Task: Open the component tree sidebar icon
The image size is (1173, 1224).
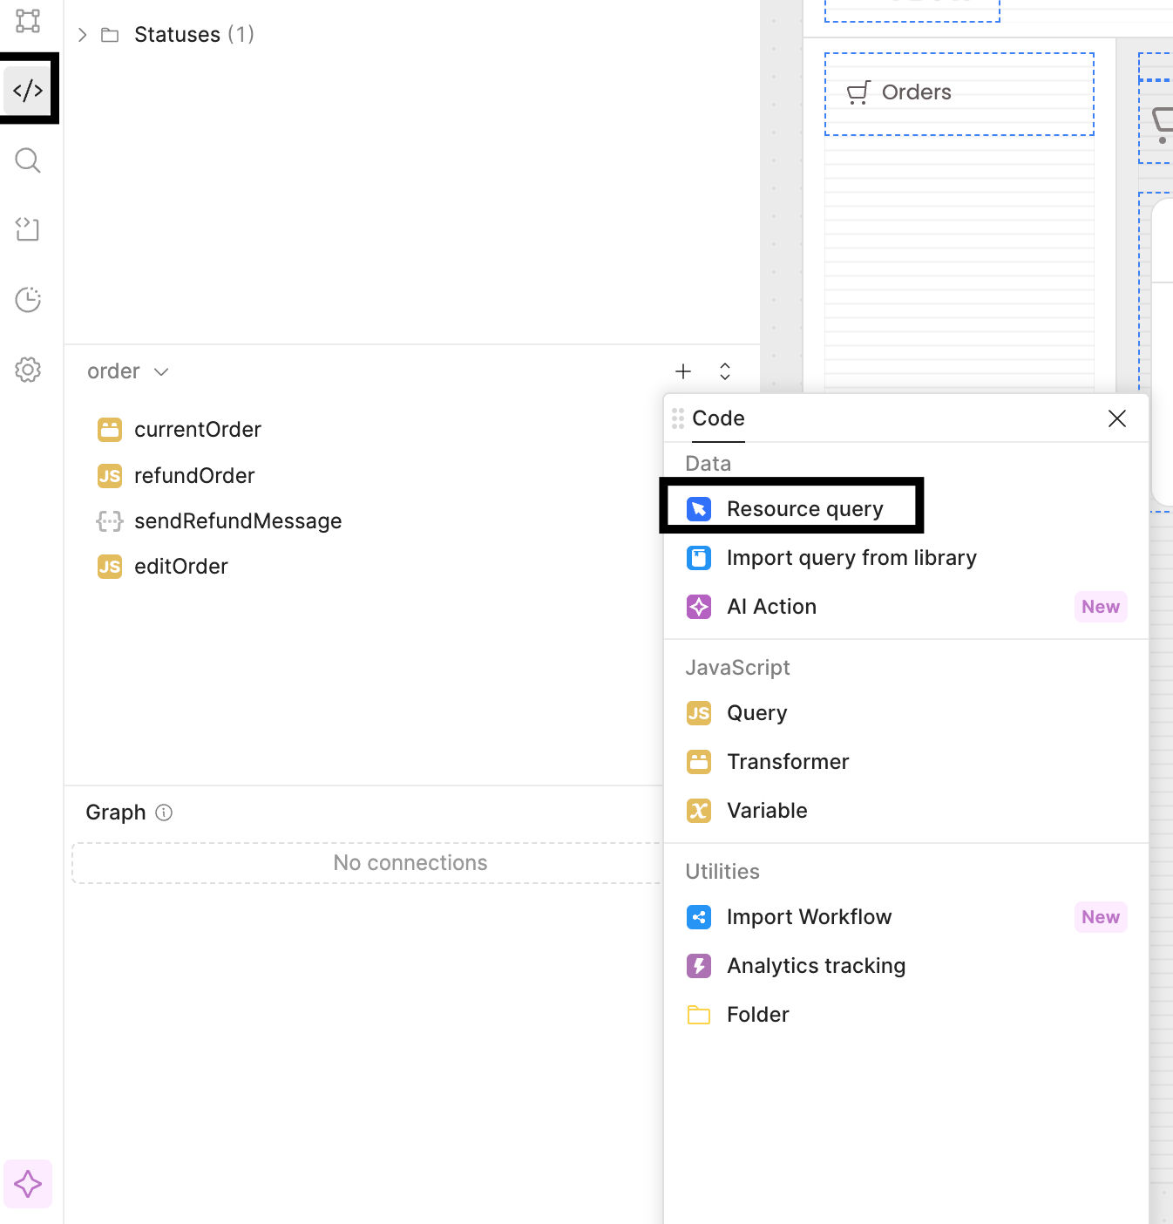Action: tap(28, 21)
